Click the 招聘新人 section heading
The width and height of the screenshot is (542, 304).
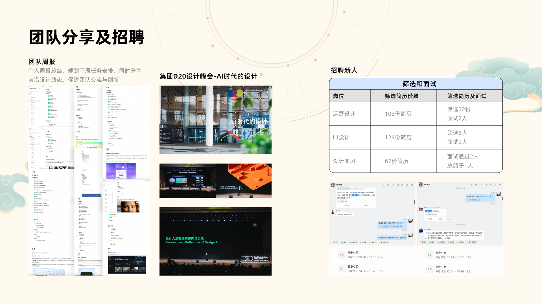(x=344, y=70)
